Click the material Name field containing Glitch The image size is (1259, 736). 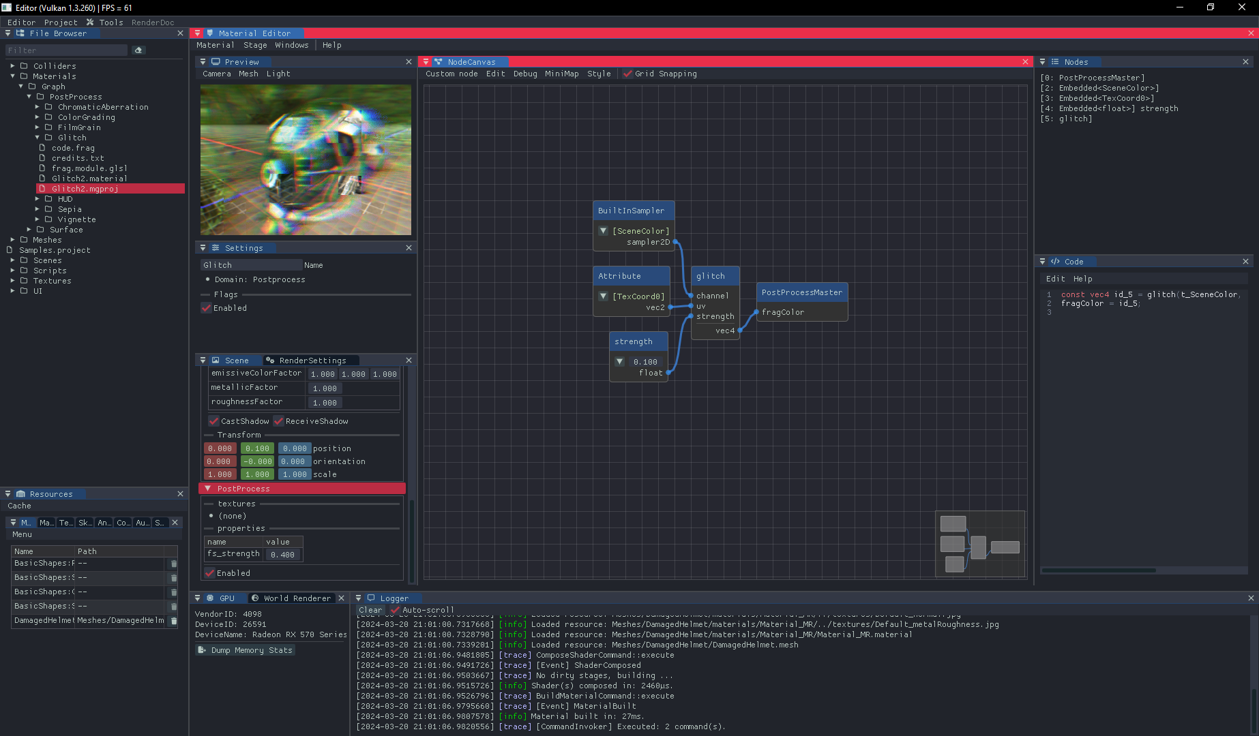tap(251, 265)
